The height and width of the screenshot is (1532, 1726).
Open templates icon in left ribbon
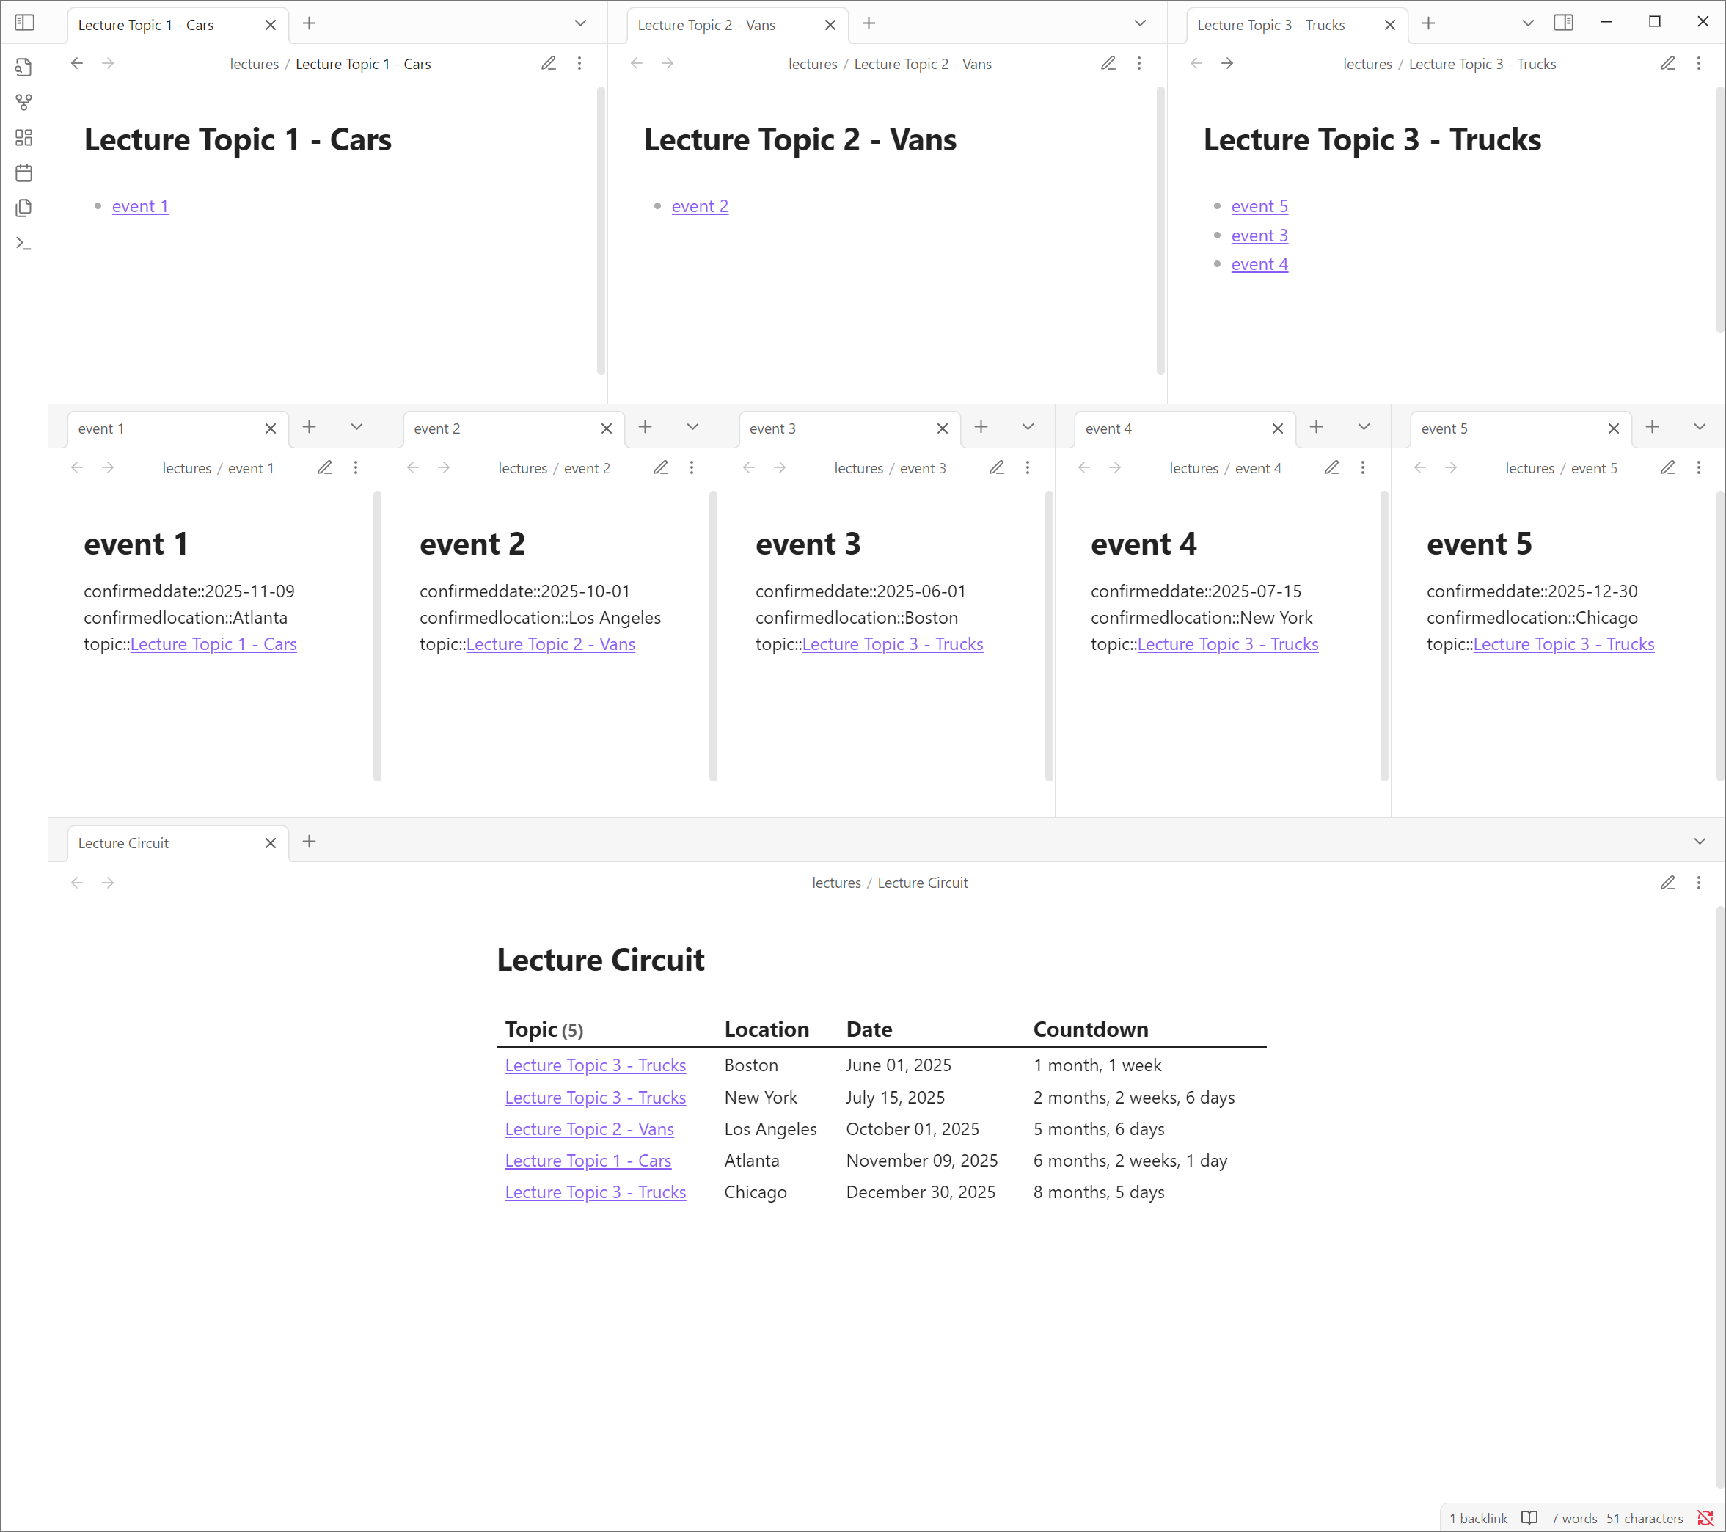(x=24, y=208)
